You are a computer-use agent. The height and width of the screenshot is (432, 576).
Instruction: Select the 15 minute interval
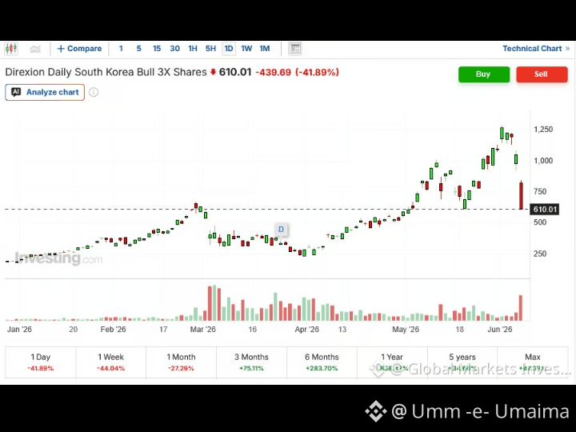pos(157,49)
